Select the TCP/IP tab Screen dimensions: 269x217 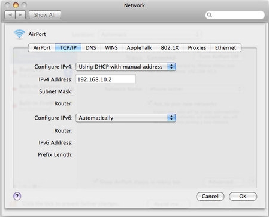68,48
